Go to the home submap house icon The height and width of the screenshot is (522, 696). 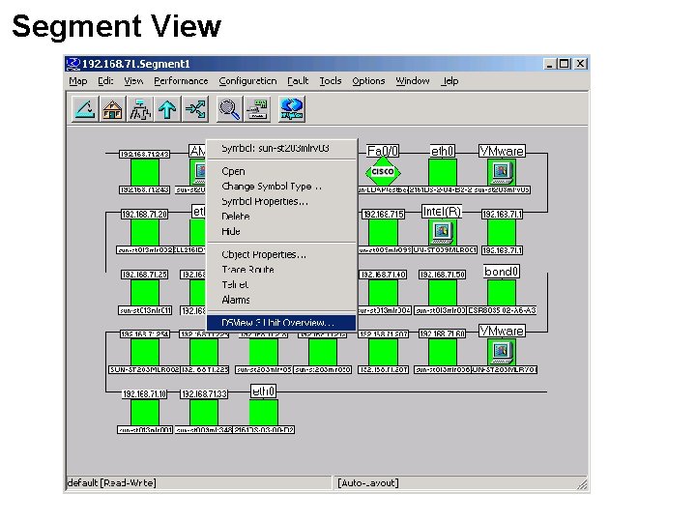click(112, 109)
